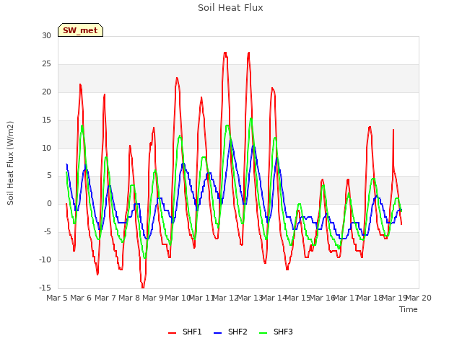Image resolution: width=462 pixels, height=346 pixels.
Task: Click the Mar 14 tick label
Action: tap(274, 298)
